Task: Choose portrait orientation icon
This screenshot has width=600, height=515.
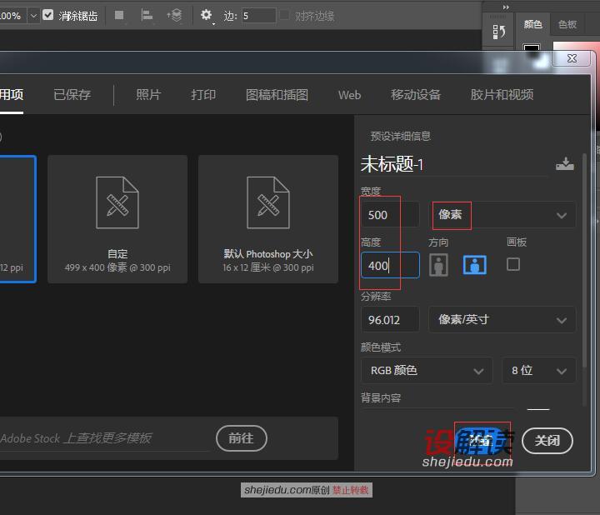Action: click(x=438, y=265)
